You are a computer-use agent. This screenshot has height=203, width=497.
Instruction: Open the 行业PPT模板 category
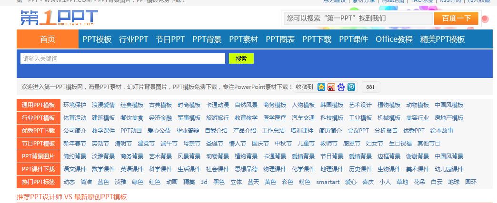point(39,118)
